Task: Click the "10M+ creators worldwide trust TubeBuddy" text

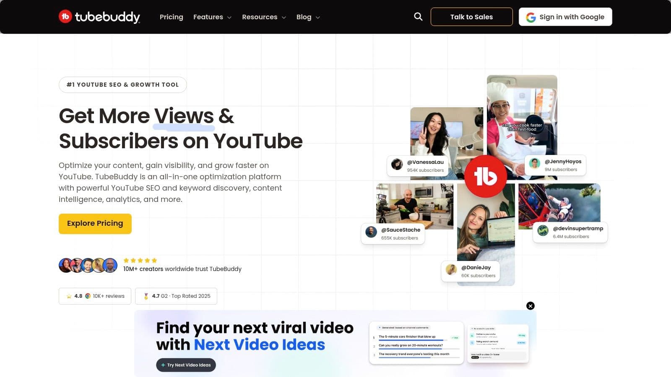Action: coord(182,269)
